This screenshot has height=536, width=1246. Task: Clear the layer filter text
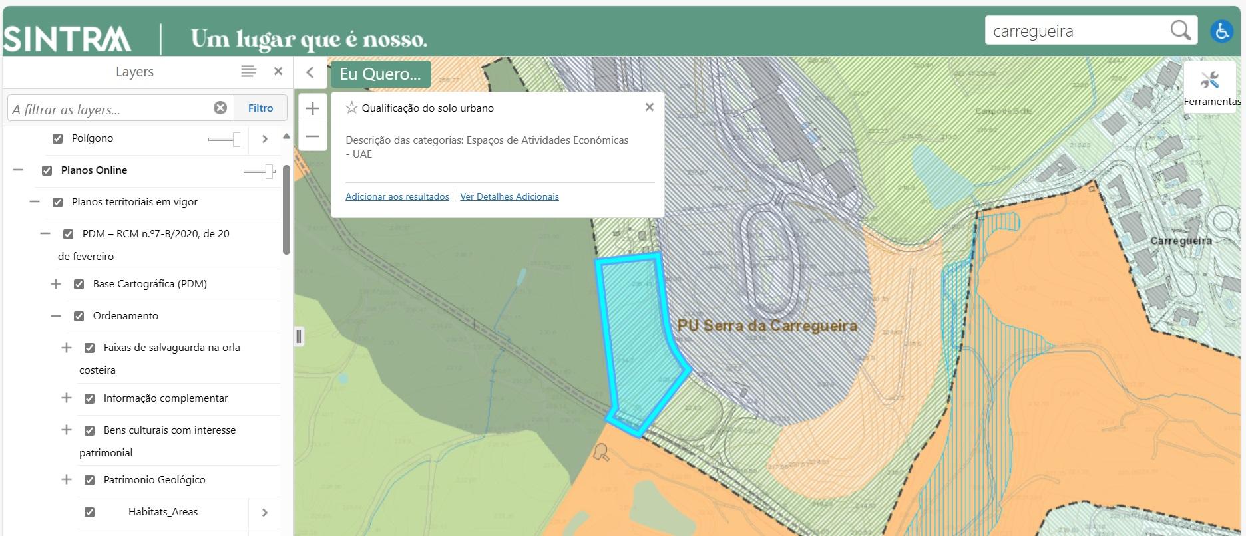click(x=220, y=108)
